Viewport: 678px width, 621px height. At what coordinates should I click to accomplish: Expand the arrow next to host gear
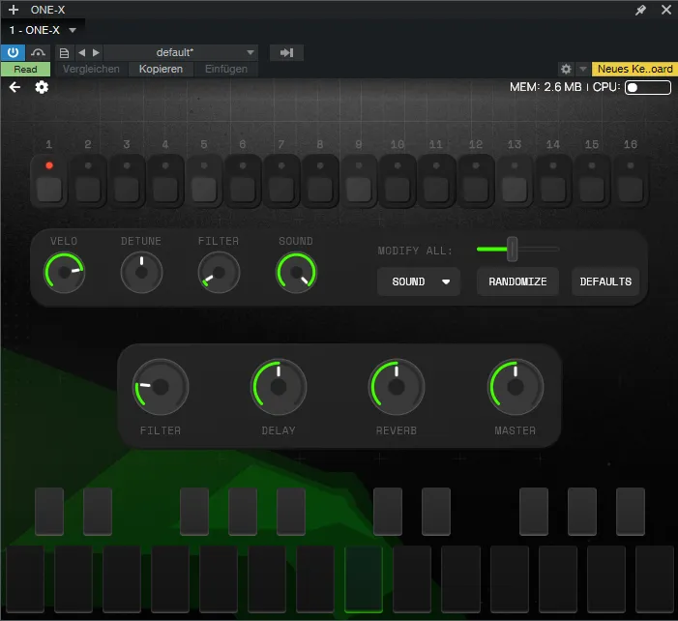[583, 69]
